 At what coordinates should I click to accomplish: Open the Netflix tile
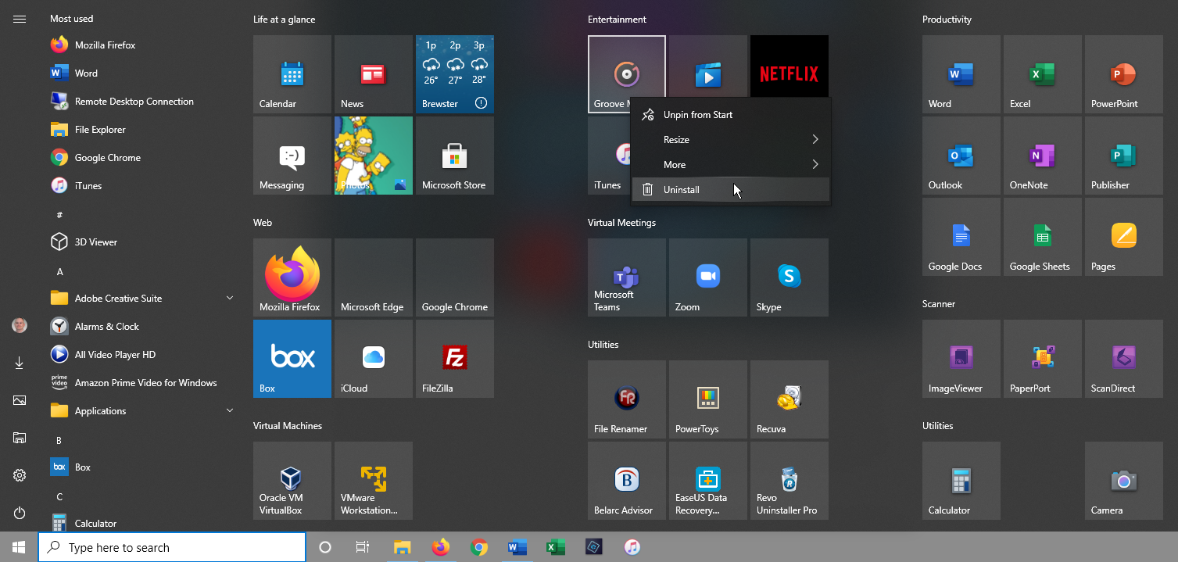coord(790,66)
